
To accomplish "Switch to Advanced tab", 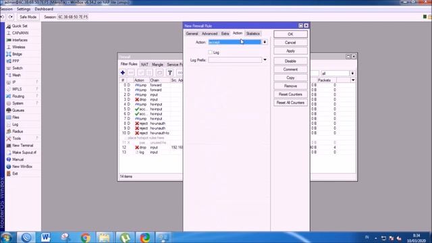I will [x=210, y=34].
